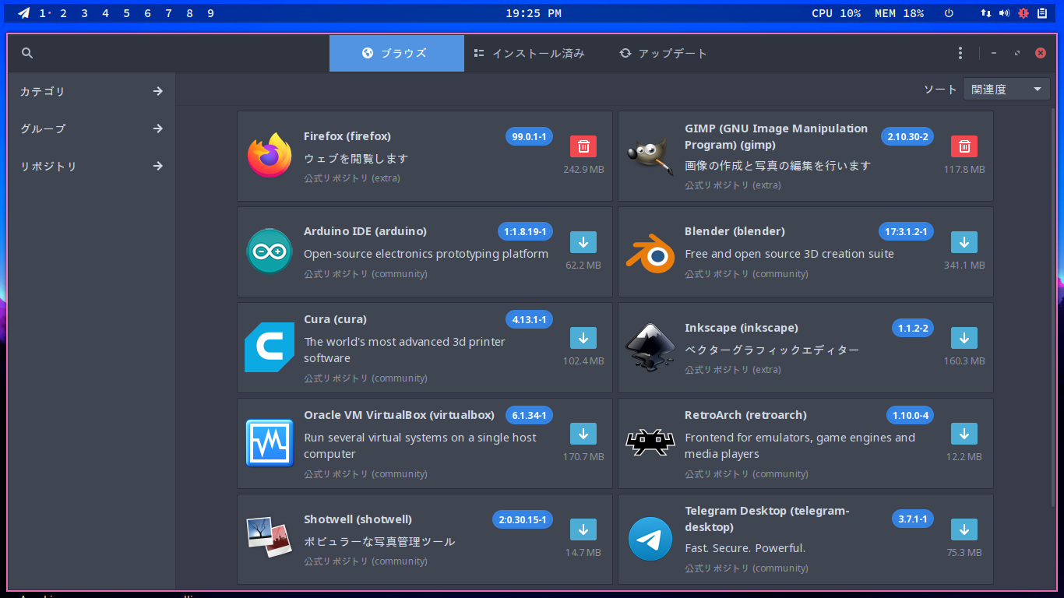Click the clock reading 19:25 PM
The width and height of the screenshot is (1064, 598).
534,13
